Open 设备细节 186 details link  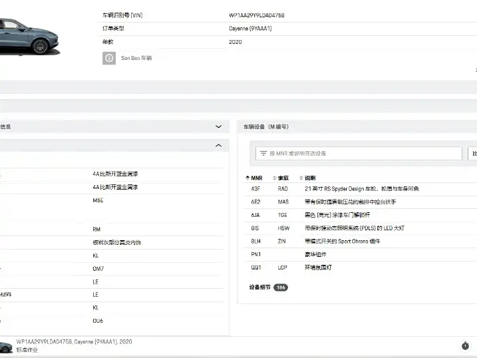point(268,287)
